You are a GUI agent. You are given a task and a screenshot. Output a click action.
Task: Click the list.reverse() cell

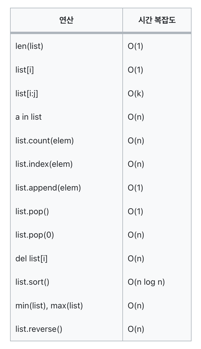pyautogui.click(x=67, y=329)
